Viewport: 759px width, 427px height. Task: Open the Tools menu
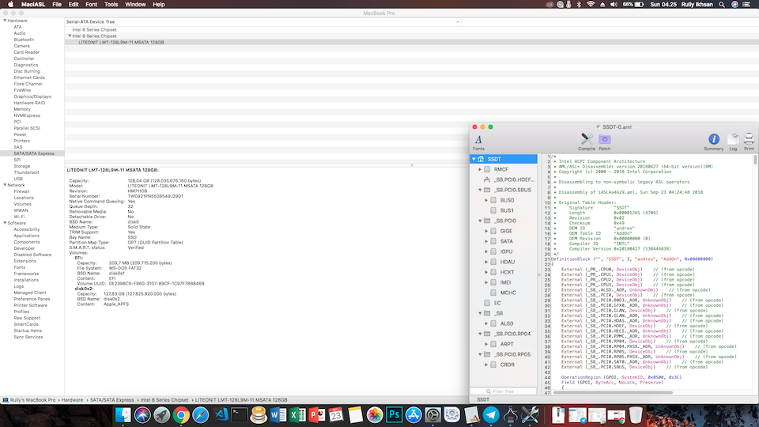[111, 5]
